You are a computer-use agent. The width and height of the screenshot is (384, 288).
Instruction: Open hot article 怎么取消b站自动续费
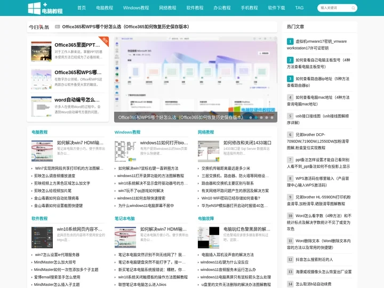click(x=314, y=284)
